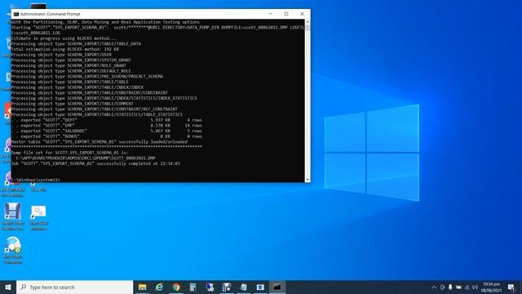
Task: Open the blue window taskbar app
Action: coord(260,287)
